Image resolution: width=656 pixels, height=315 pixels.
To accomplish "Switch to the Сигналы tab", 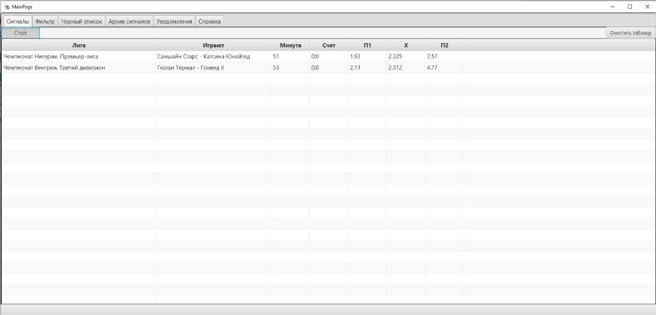I will (x=17, y=21).
